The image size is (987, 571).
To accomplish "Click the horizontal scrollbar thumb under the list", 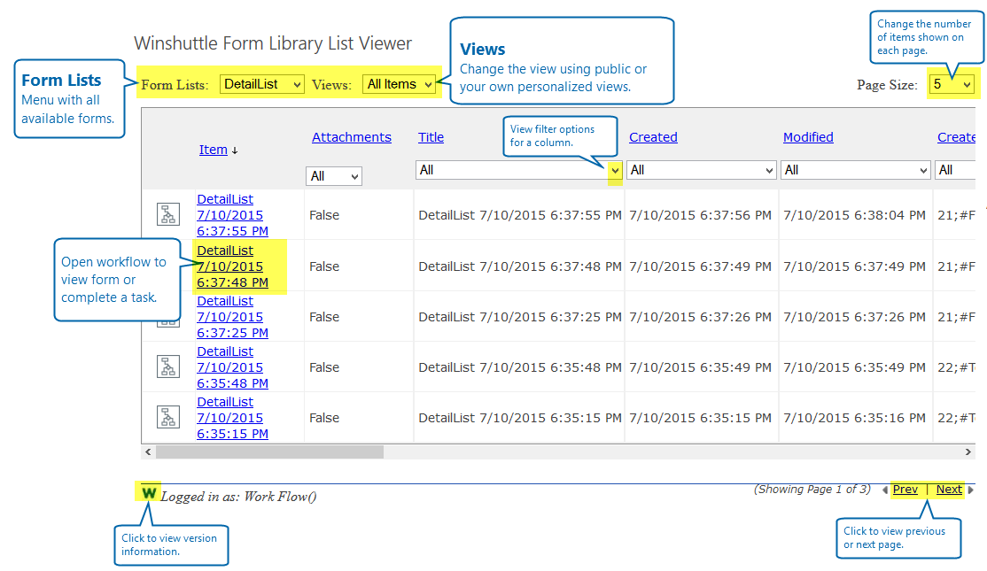I will 269,451.
